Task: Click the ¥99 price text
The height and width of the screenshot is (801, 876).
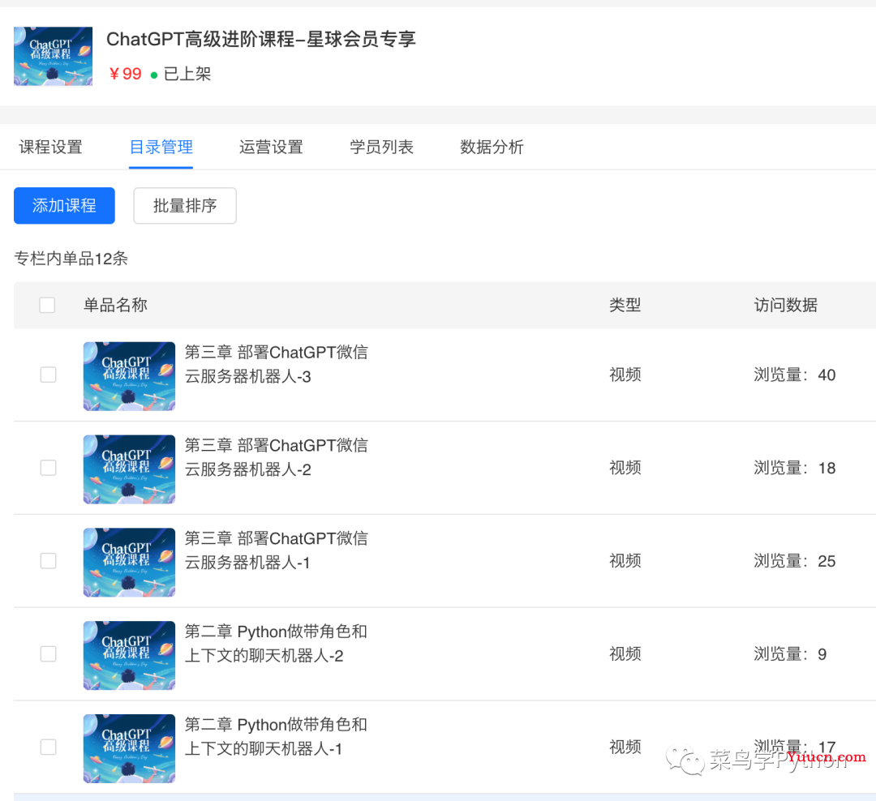Action: [125, 74]
